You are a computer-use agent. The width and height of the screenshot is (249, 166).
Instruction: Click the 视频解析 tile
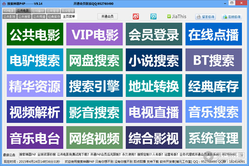click(x=35, y=111)
